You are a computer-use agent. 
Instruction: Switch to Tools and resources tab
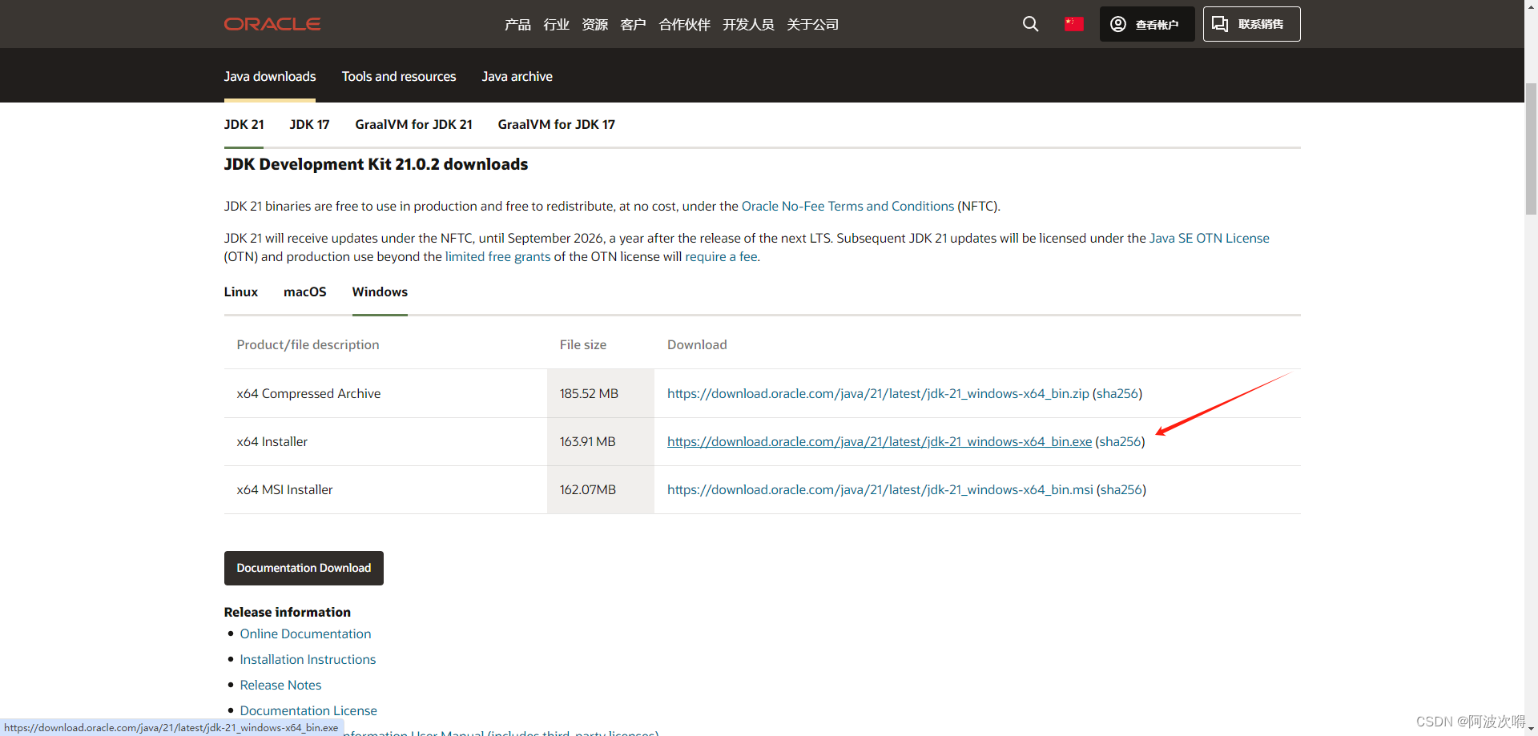[399, 76]
